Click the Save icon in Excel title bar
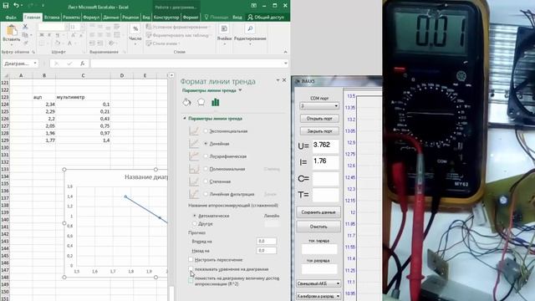 [6, 6]
